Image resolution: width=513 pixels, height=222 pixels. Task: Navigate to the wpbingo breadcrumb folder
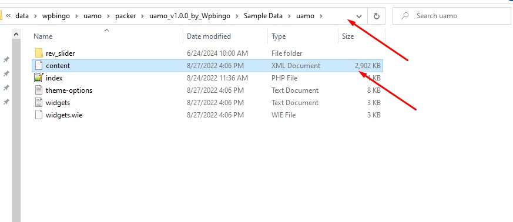click(56, 16)
